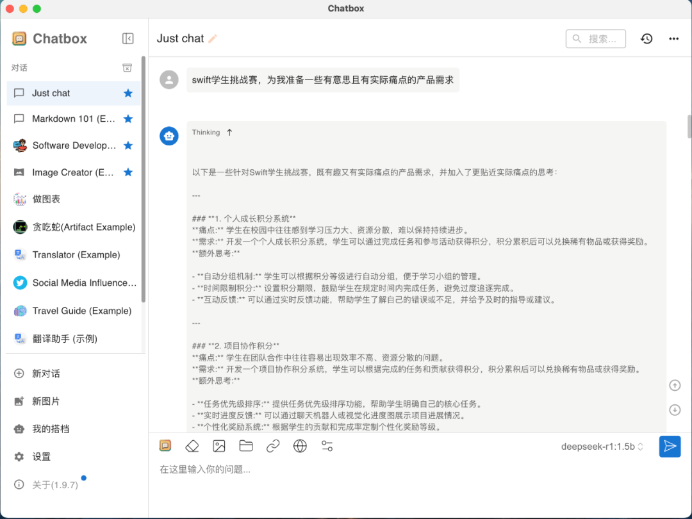View message history with the clock icon

647,38
